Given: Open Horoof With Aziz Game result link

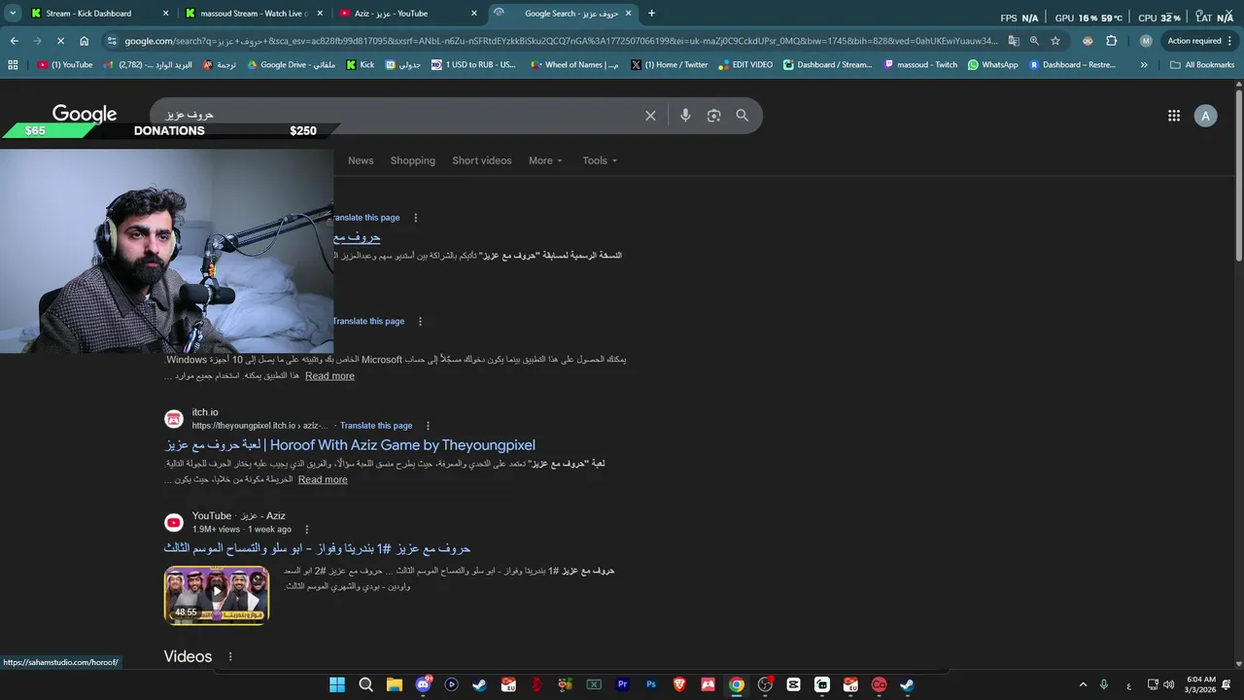Looking at the screenshot, I should point(350,445).
